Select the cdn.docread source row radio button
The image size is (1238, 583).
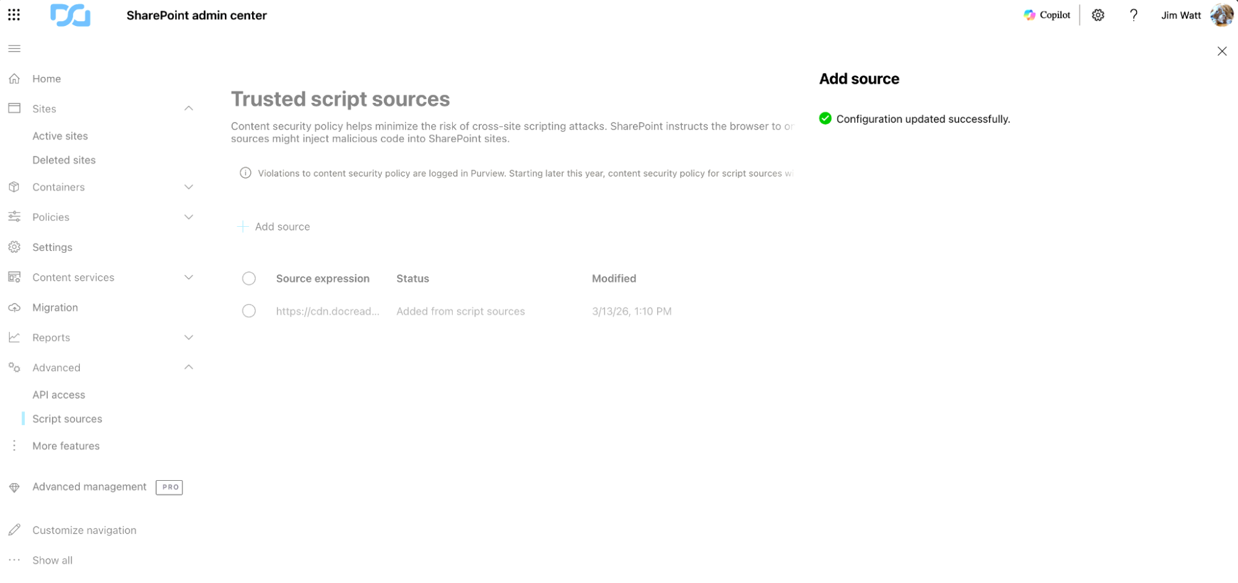coord(248,310)
